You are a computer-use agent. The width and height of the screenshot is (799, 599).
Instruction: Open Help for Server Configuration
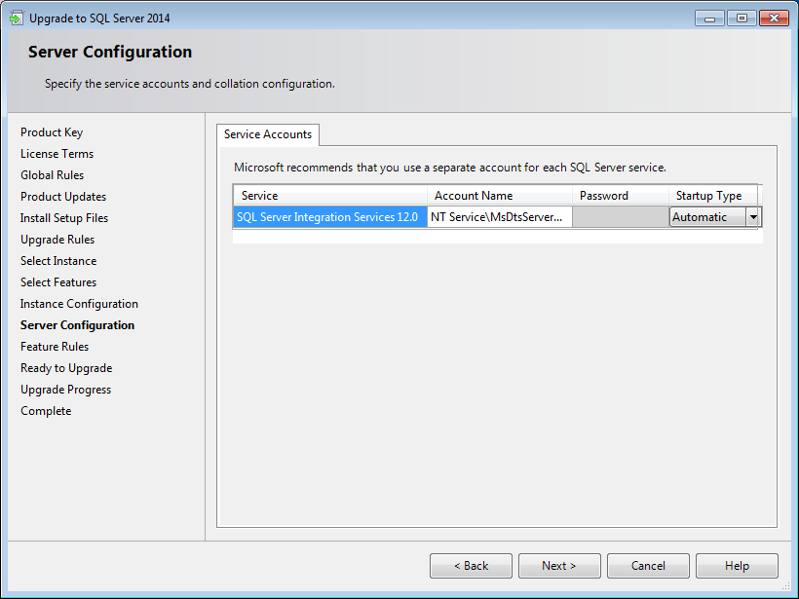[x=737, y=565]
